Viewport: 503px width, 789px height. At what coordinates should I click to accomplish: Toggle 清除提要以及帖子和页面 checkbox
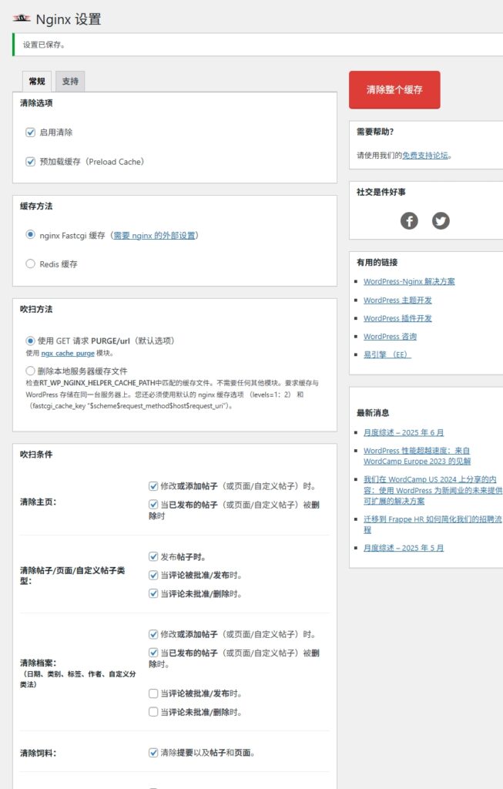tap(153, 753)
